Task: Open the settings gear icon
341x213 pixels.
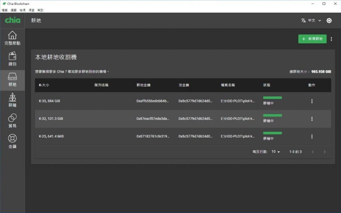Action: point(329,20)
